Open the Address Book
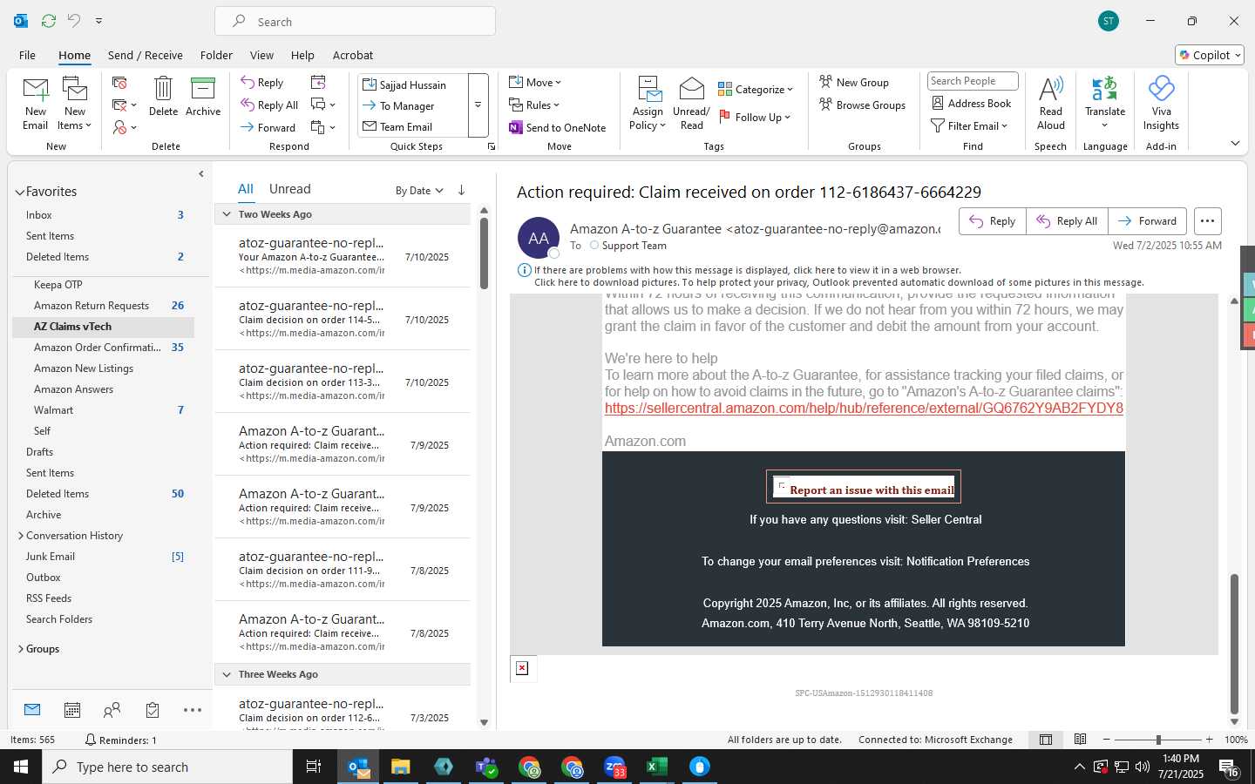The height and width of the screenshot is (784, 1255). (972, 103)
